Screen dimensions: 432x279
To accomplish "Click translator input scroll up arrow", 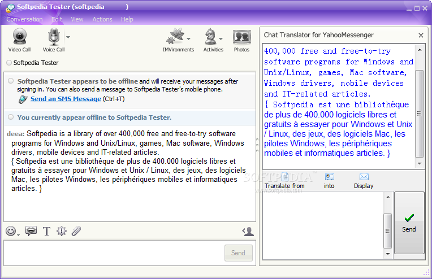I will click(388, 197).
